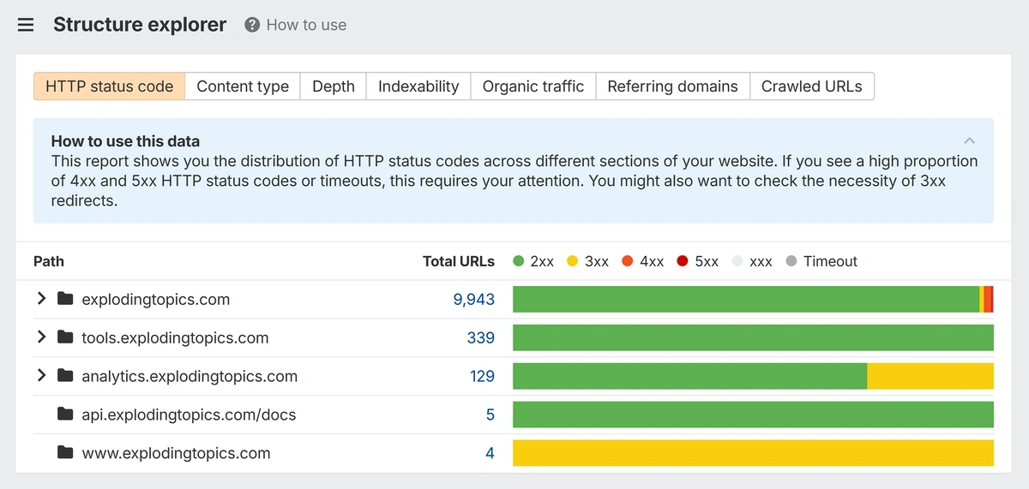Collapse the How to use this data box
The width and height of the screenshot is (1029, 489).
tap(969, 140)
